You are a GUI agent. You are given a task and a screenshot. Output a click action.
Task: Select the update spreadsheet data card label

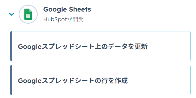83,47
